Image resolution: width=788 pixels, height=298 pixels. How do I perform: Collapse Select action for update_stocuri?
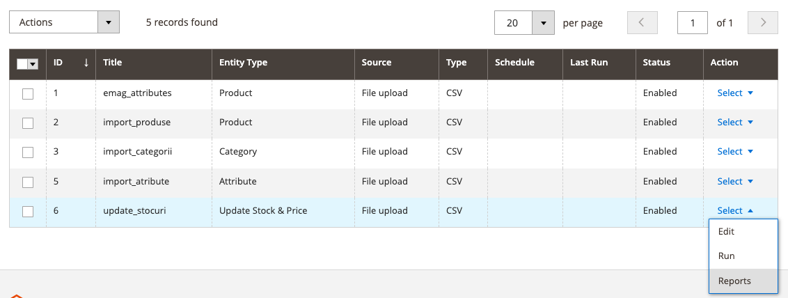tap(735, 210)
